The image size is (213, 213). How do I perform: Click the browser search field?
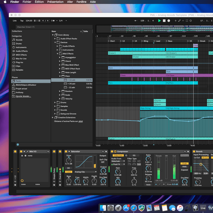54,27
